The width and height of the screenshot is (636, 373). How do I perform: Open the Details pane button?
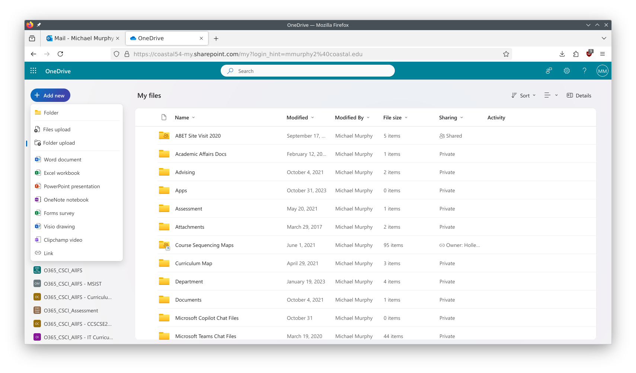pyautogui.click(x=579, y=95)
